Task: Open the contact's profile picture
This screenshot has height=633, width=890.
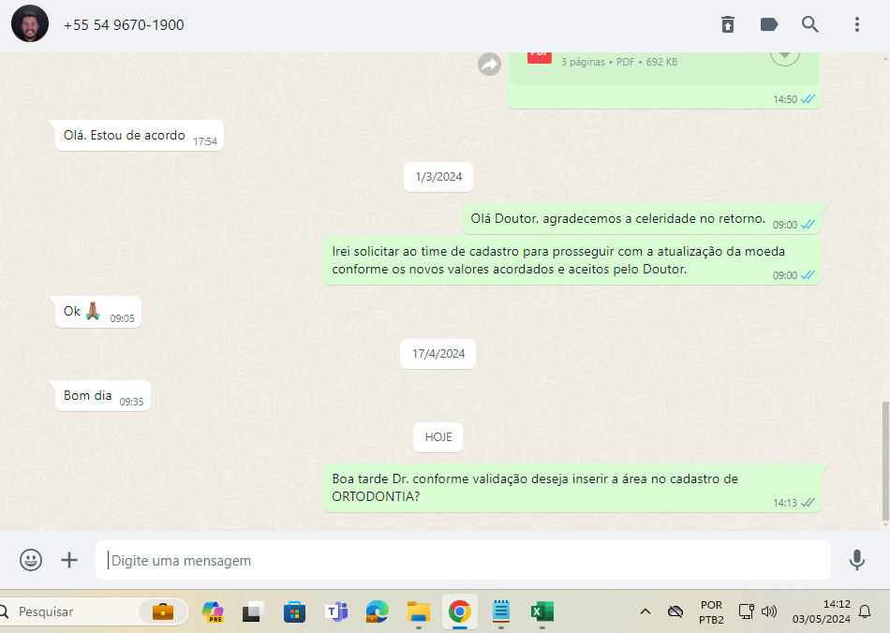Action: (30, 24)
